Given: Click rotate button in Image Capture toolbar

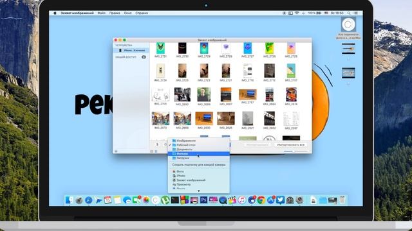Looking at the screenshot, I should (x=157, y=144).
